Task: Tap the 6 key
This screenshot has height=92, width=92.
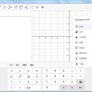Action: [x=64, y=76]
